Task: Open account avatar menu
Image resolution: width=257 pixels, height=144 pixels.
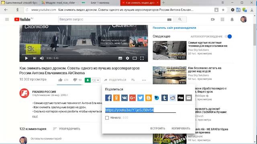Action: click(244, 19)
